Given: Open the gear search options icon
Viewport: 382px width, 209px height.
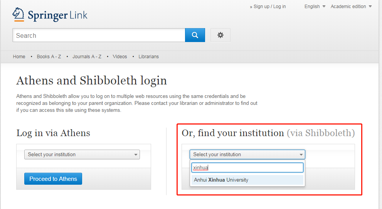Looking at the screenshot, I should click(220, 35).
